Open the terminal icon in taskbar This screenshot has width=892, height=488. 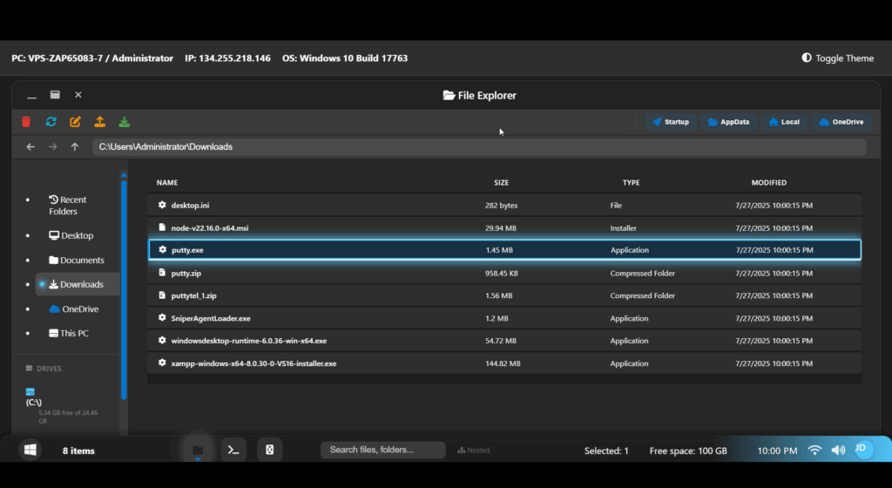pos(233,450)
